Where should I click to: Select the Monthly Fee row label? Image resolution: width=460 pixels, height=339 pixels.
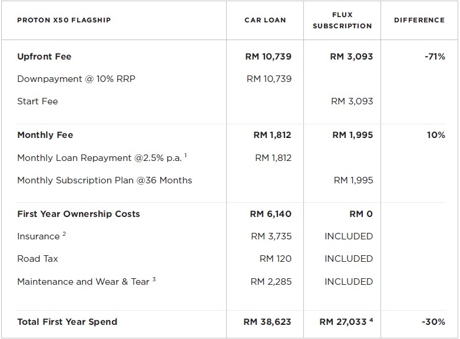(x=45, y=135)
